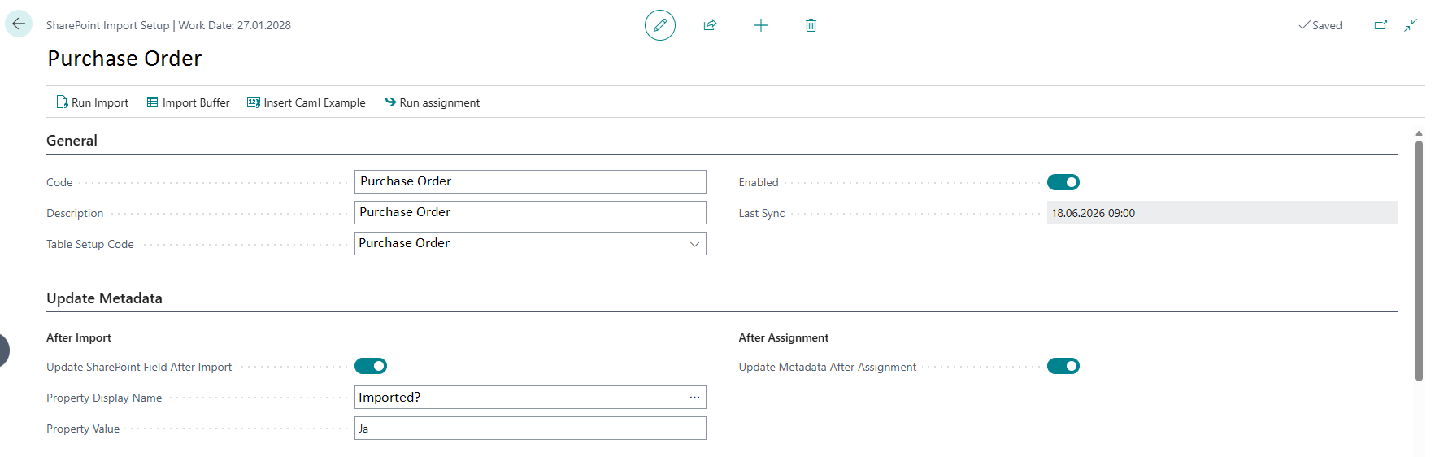
Task: Click the Saved status indicator
Action: (x=1320, y=25)
